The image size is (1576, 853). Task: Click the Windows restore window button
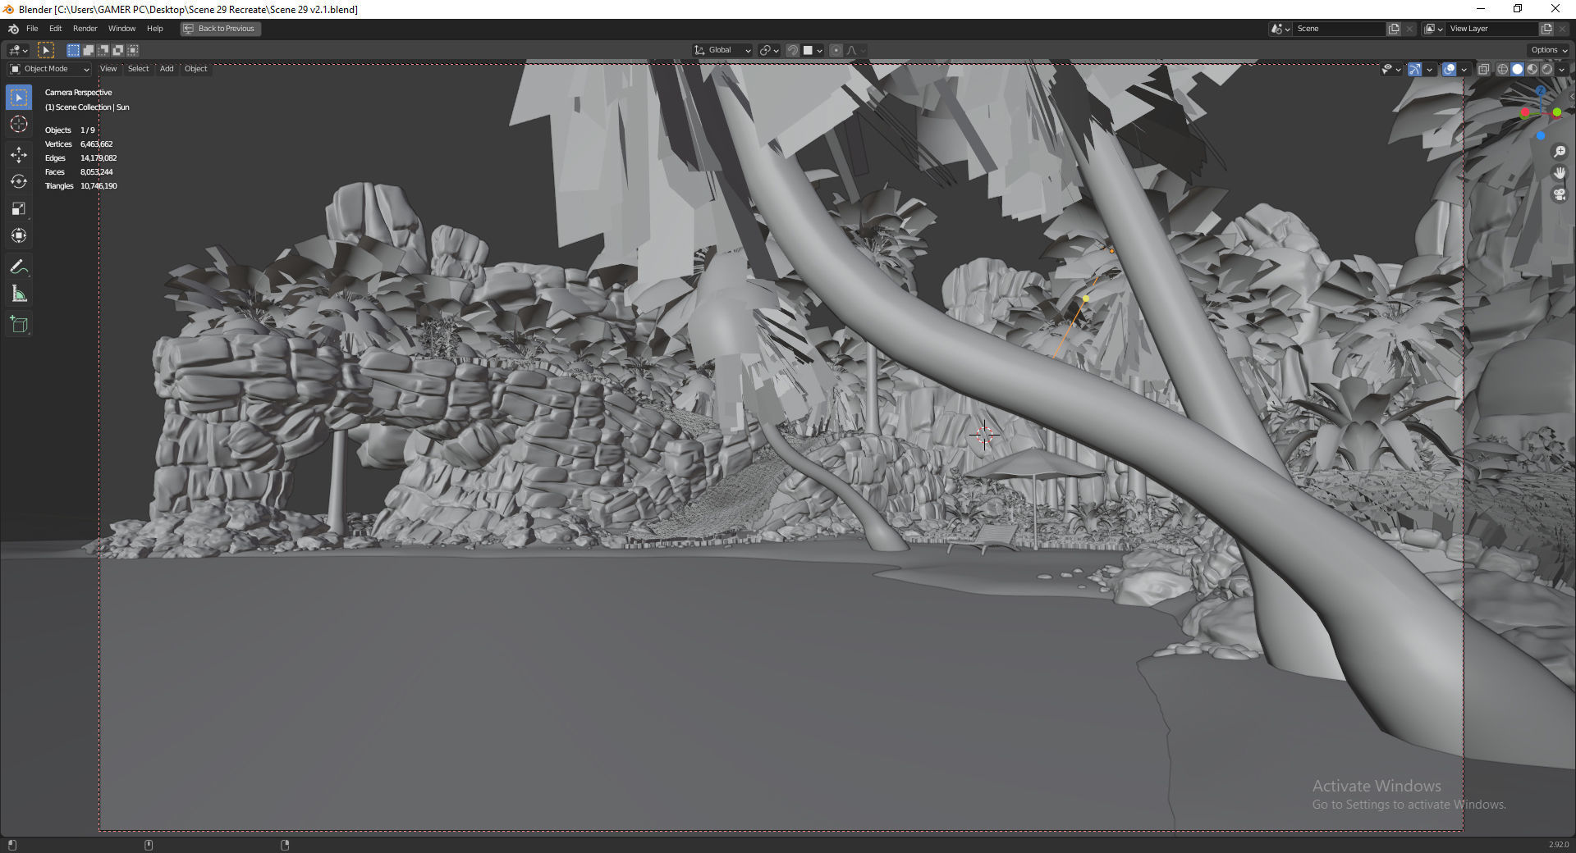pyautogui.click(x=1518, y=9)
